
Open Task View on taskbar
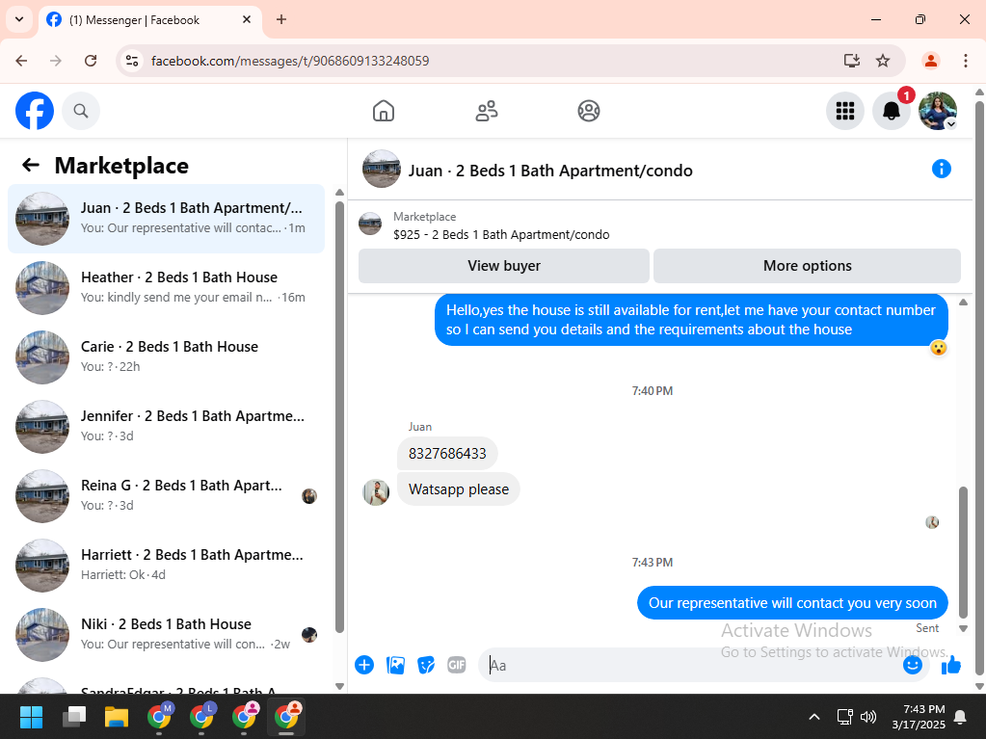(x=74, y=717)
